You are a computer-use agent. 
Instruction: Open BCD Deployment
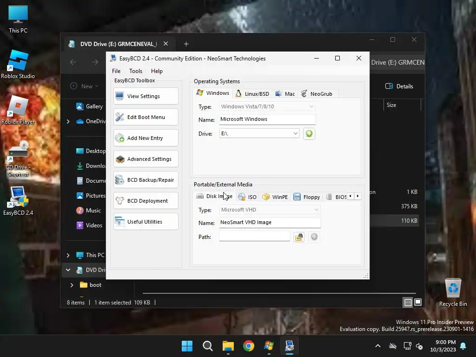pos(145,201)
